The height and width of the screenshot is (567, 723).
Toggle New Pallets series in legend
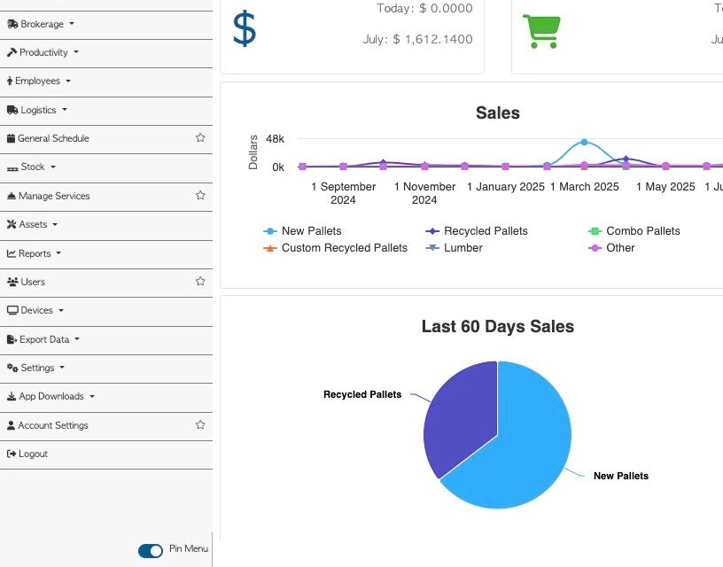pos(302,231)
